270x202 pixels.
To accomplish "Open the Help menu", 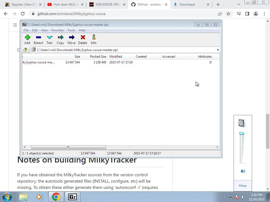I will coord(82,30).
